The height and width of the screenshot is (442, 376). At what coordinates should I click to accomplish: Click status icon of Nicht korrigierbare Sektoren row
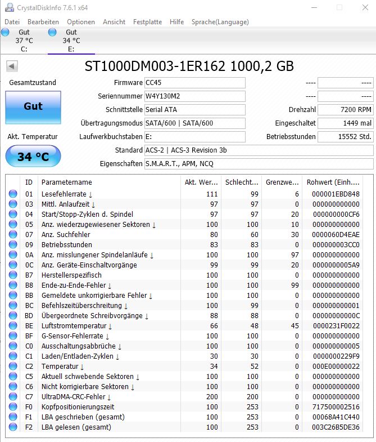(13, 387)
